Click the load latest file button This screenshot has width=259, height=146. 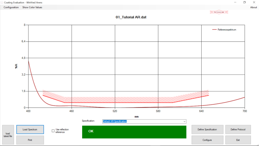[8, 135]
